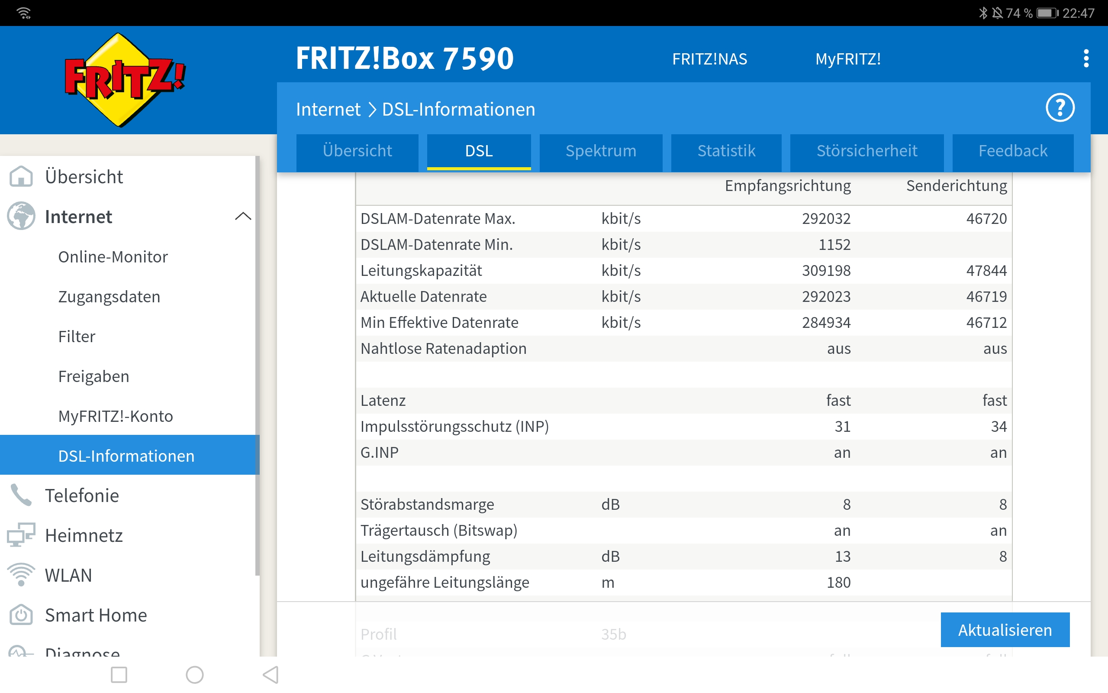Click the FRITZ! logo

pos(125,80)
